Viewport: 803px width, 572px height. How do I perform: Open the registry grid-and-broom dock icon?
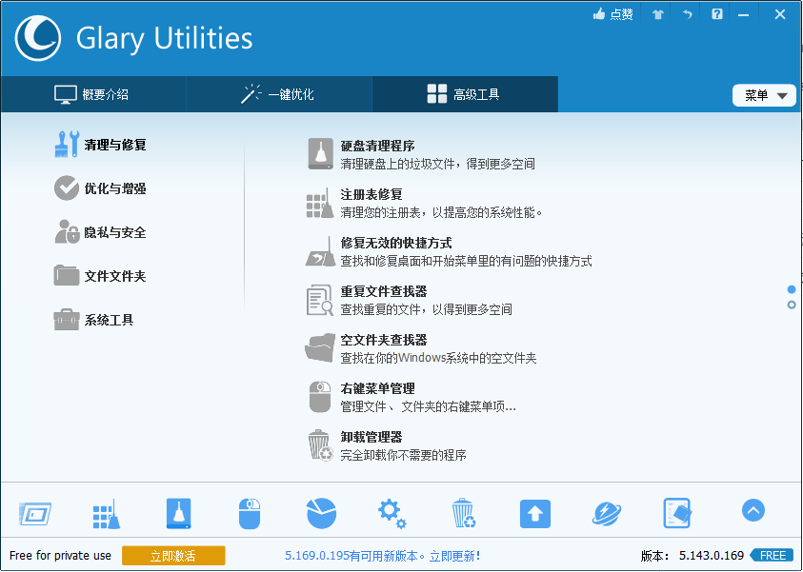(107, 514)
